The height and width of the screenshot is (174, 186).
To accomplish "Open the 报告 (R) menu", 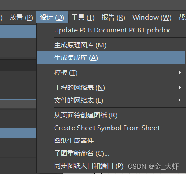I will (113, 18).
